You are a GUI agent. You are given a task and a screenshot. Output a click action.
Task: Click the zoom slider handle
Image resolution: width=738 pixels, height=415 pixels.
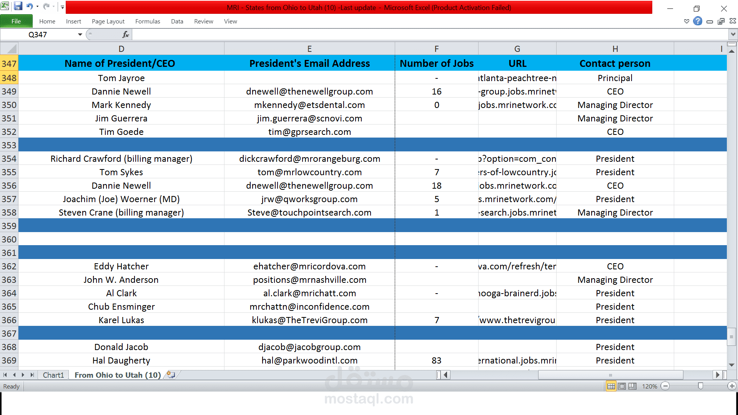coord(700,386)
